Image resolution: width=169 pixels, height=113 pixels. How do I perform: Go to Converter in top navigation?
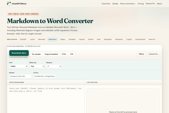(x=106, y=4)
